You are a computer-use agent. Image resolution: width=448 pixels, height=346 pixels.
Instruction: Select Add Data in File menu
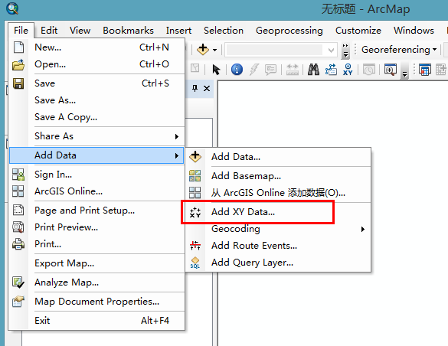96,155
